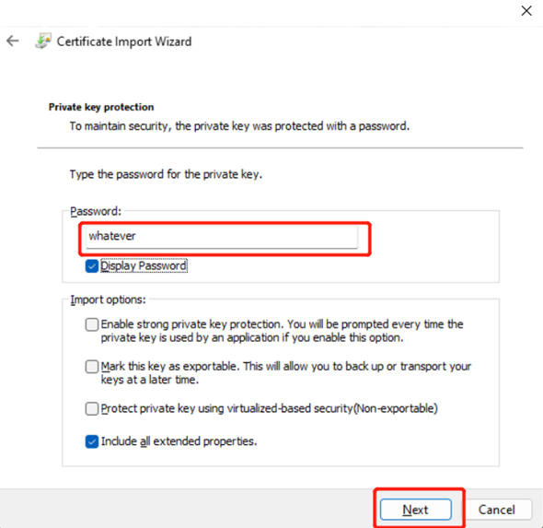Click the 'To maintain security' description sentence
Screen dimensions: 543x528
tap(239, 126)
